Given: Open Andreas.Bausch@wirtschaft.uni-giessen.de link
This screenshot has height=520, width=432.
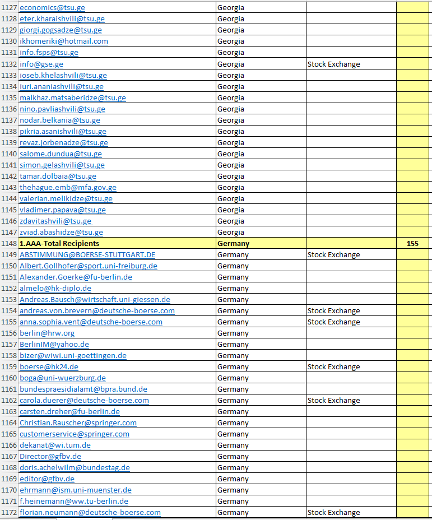Looking at the screenshot, I should 95,299.
